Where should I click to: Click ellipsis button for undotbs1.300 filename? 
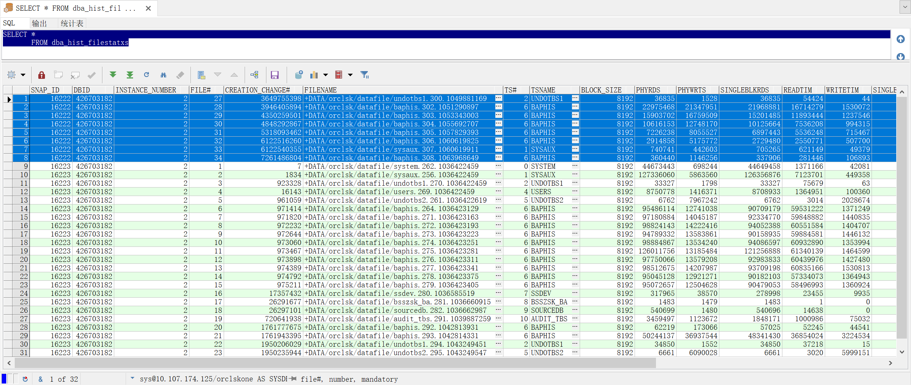point(499,98)
